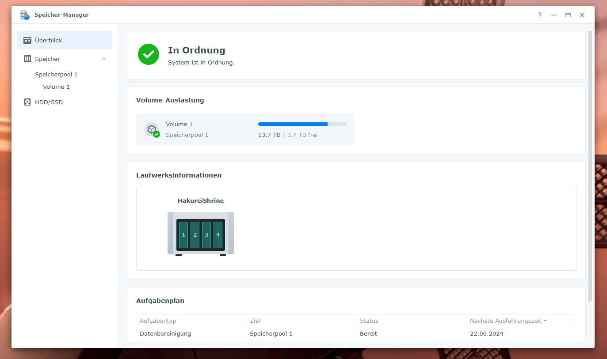Select drive bay 2 in HakureiShrine
This screenshot has height=359, width=607.
pos(195,235)
